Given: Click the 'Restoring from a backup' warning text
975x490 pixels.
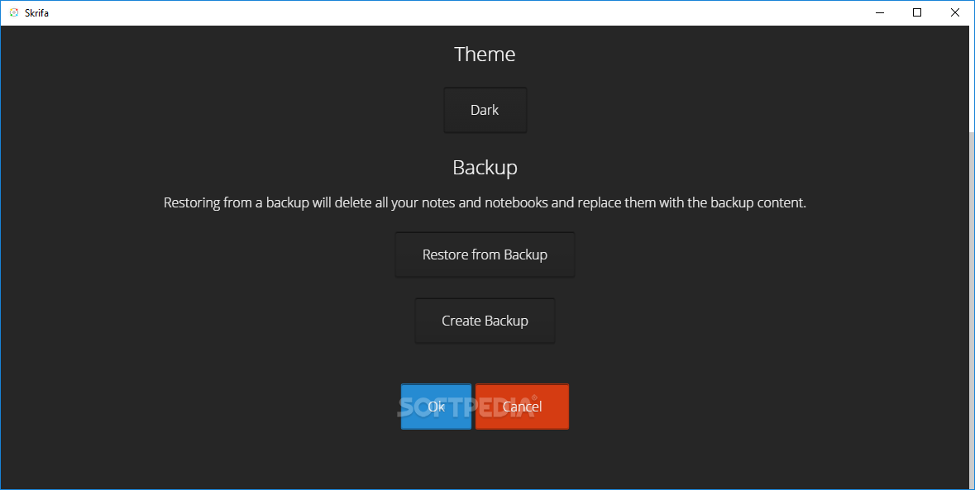Looking at the screenshot, I should (x=485, y=202).
